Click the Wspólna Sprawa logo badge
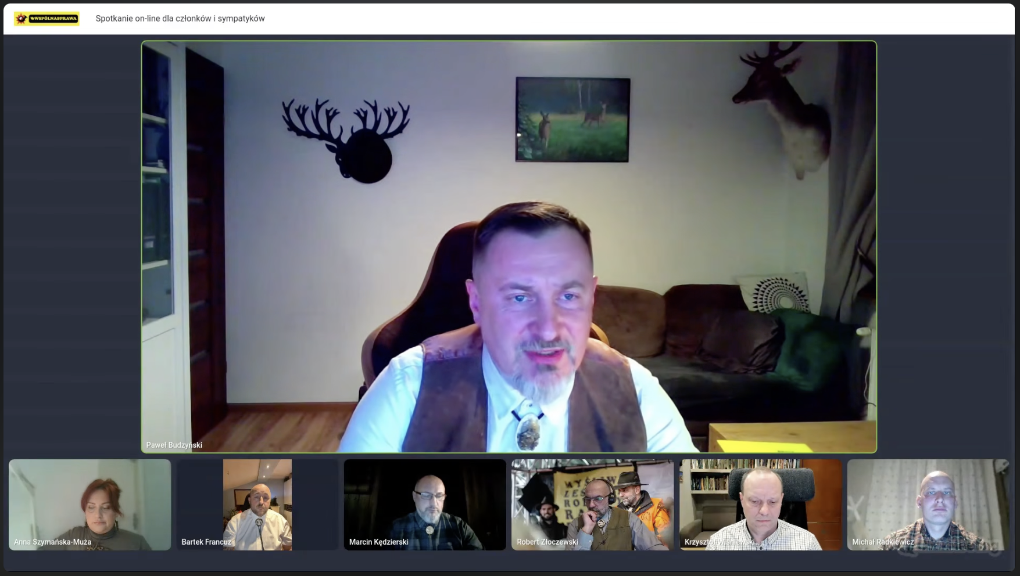 47,19
